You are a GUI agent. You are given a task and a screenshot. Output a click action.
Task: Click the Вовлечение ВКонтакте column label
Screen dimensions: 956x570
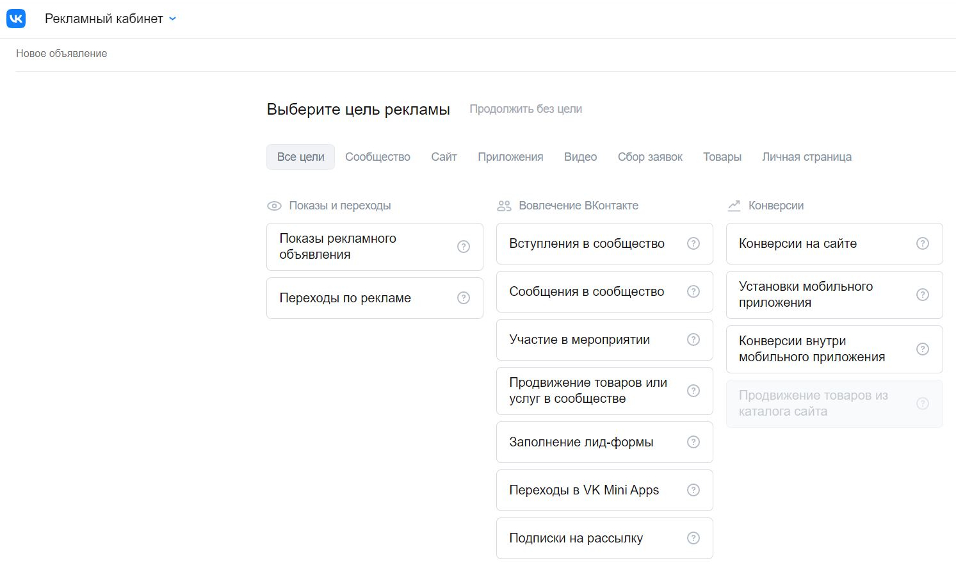point(579,206)
